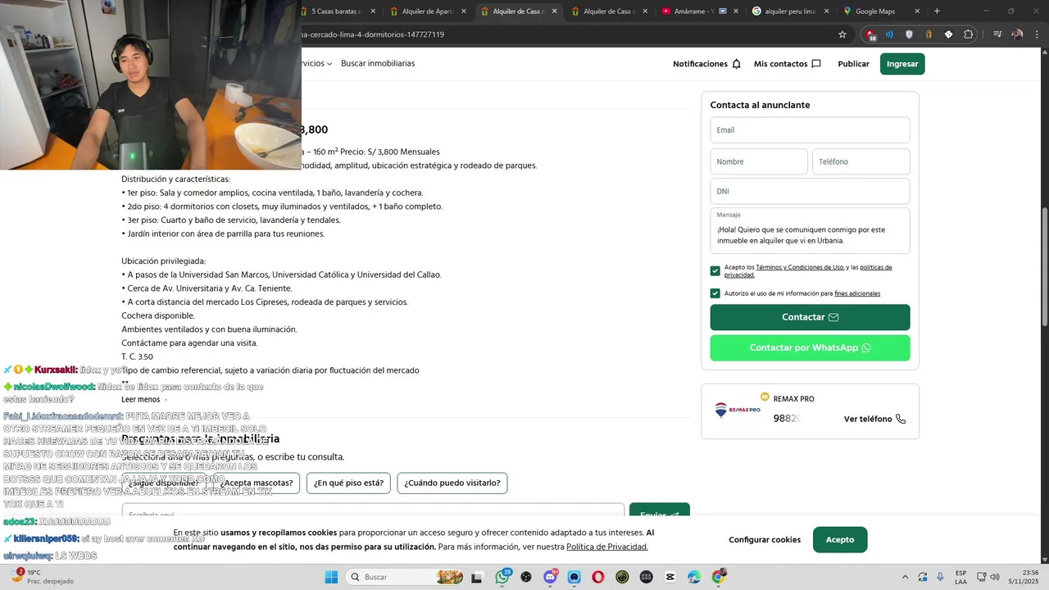Switch to 5 Casas baratas tab
The width and height of the screenshot is (1049, 590).
pyautogui.click(x=338, y=11)
